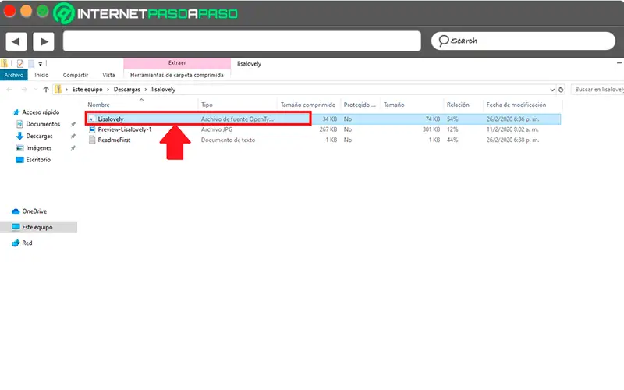
Task: Click the browser-frame back arrow button
Action: coord(16,41)
